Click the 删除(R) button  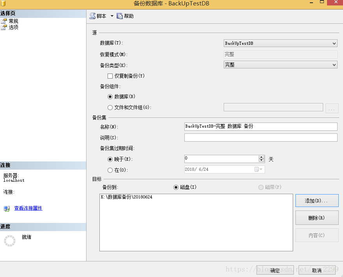(x=317, y=217)
